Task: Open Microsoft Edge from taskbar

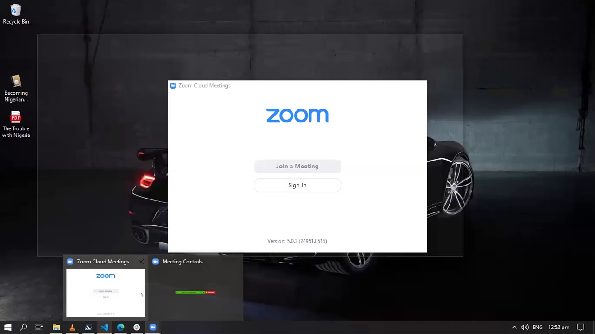Action: point(121,327)
